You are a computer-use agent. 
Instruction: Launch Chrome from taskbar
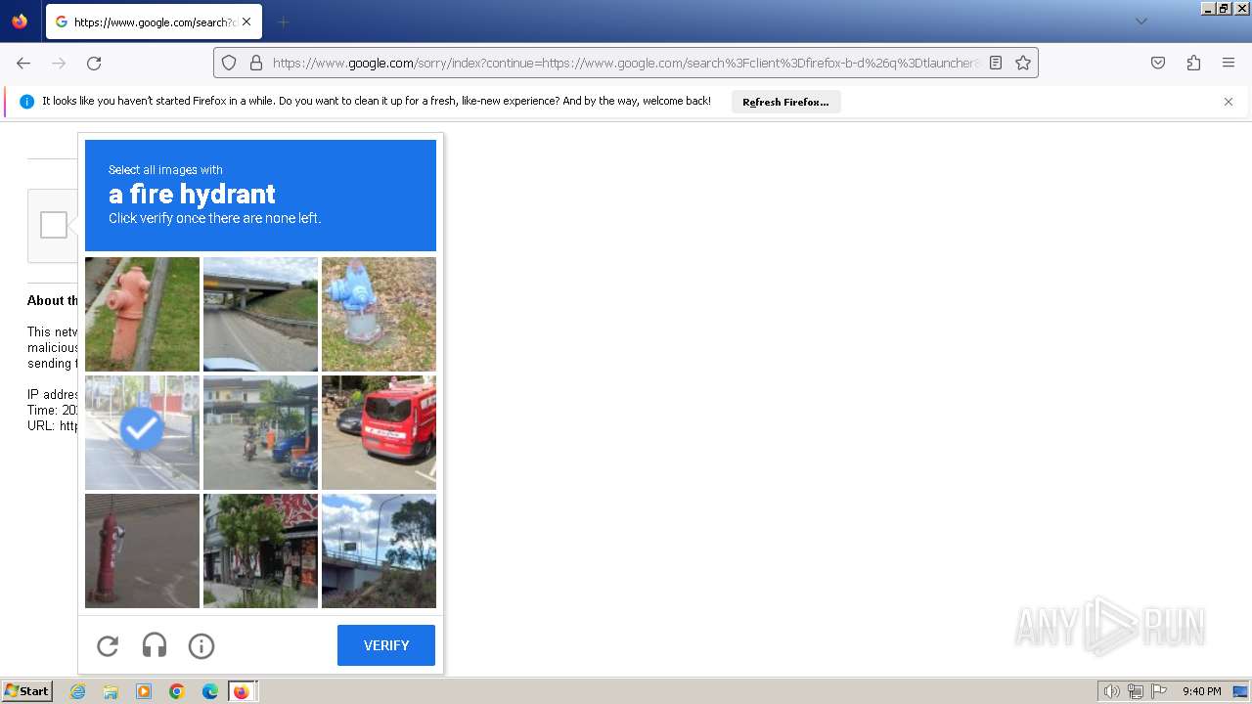[177, 691]
